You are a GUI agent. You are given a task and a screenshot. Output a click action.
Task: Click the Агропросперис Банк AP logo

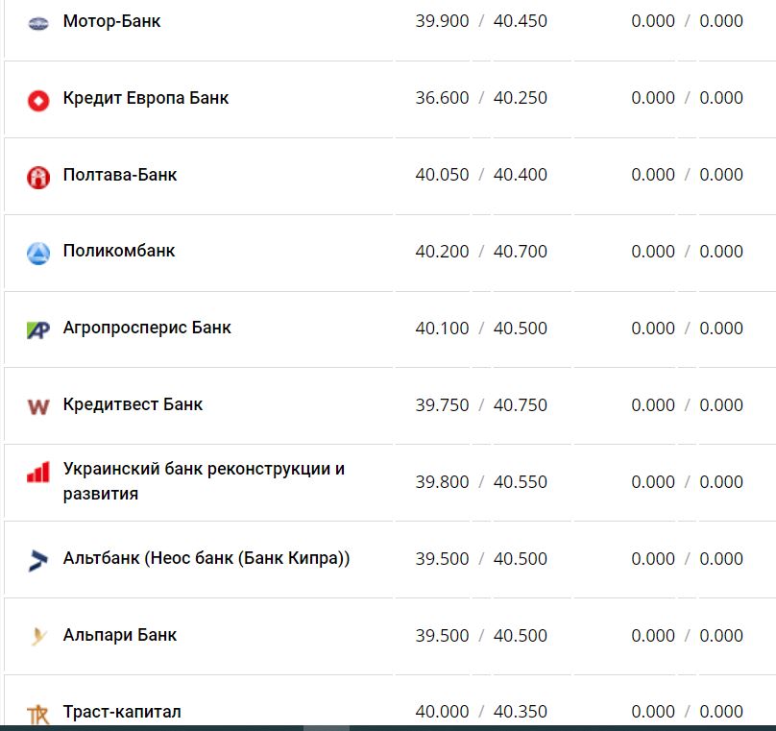coord(37,329)
